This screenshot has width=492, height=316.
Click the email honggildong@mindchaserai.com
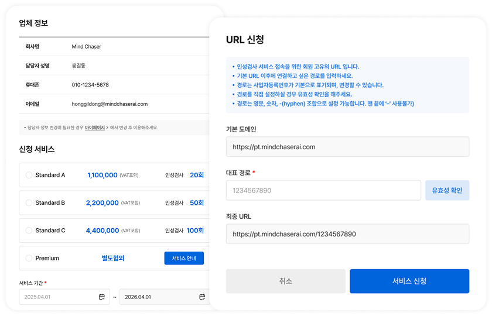coord(110,104)
